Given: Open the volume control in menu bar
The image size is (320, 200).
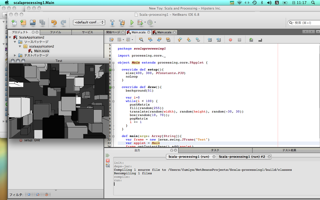Looking at the screenshot, I should tap(269, 3).
